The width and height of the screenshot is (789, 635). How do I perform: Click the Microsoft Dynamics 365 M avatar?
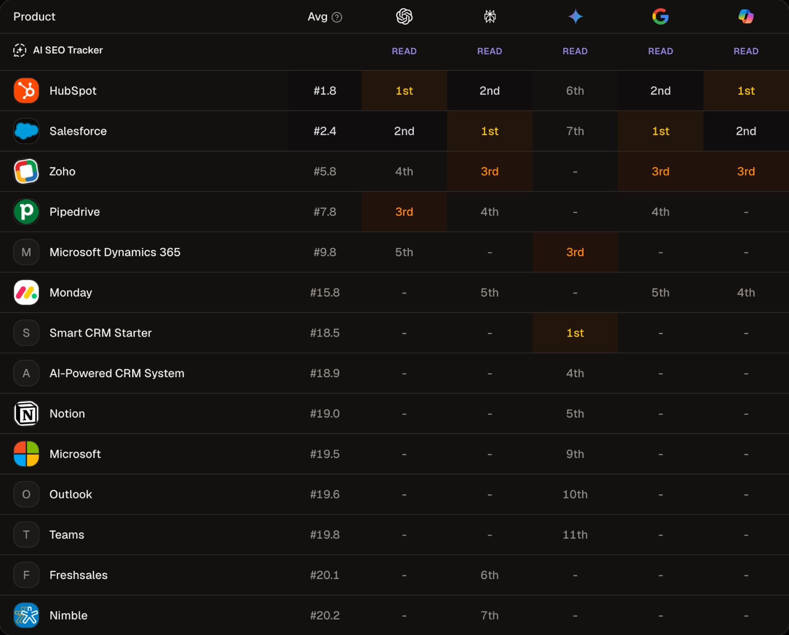coord(26,252)
